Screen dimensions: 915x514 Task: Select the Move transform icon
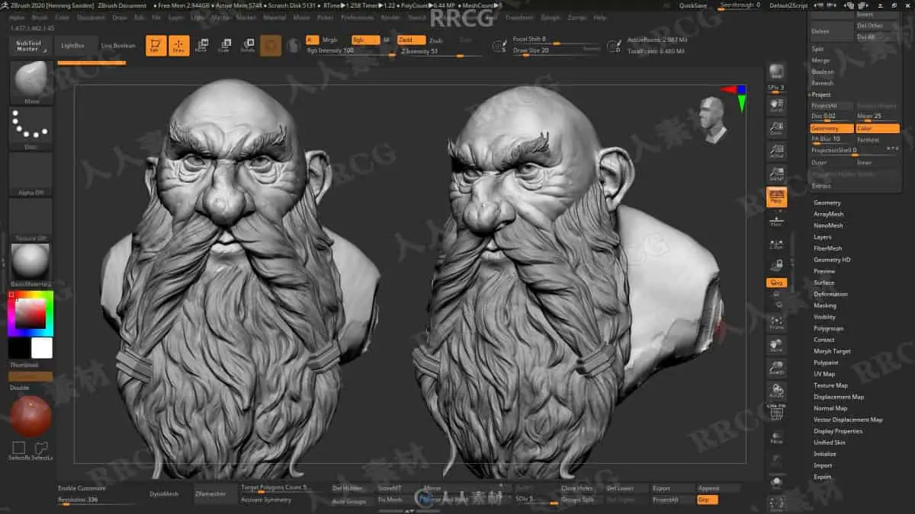(201, 46)
